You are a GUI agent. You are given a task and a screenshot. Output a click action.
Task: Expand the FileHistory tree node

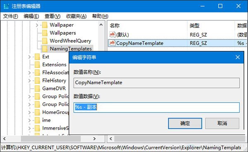[29, 80]
